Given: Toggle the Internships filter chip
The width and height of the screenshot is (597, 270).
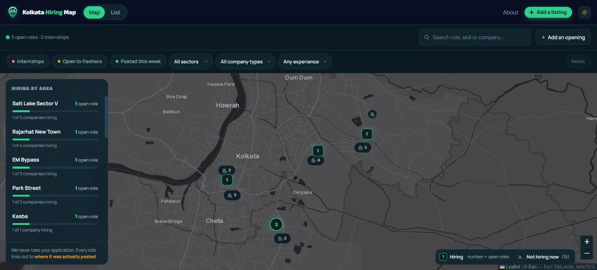Looking at the screenshot, I should (x=28, y=61).
